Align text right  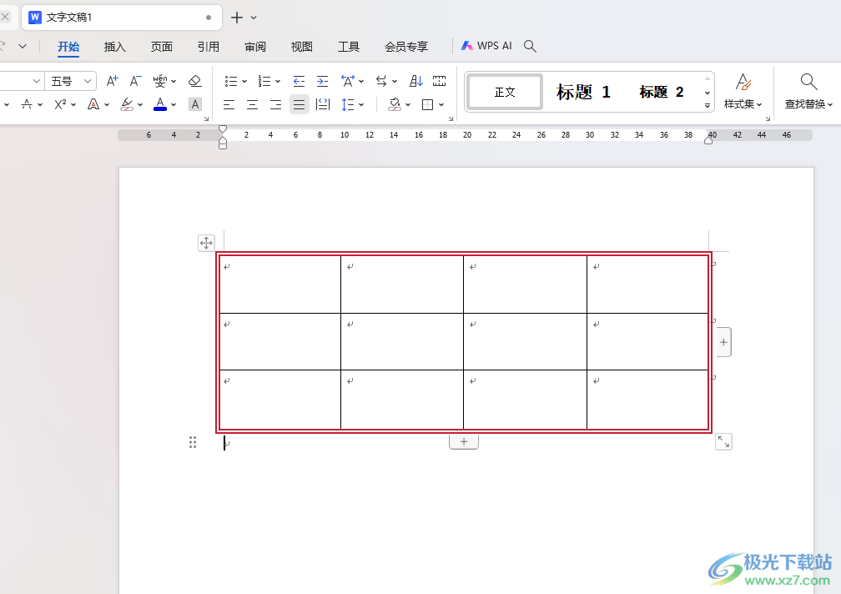[275, 104]
